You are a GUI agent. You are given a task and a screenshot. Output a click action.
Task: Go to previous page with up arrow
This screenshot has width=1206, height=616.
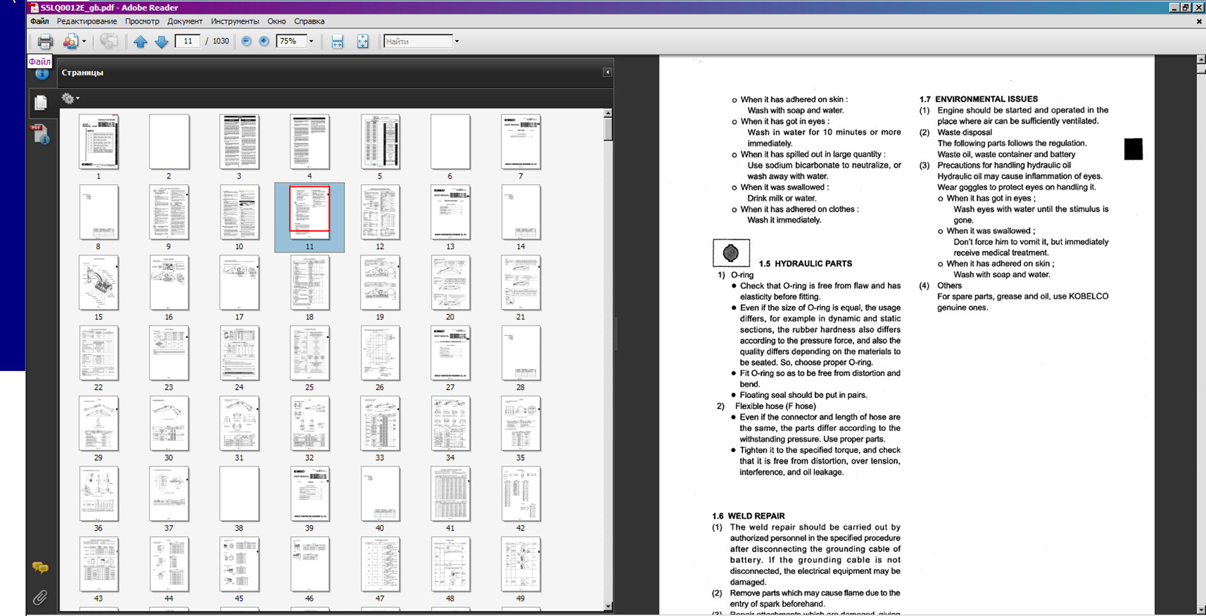click(140, 41)
